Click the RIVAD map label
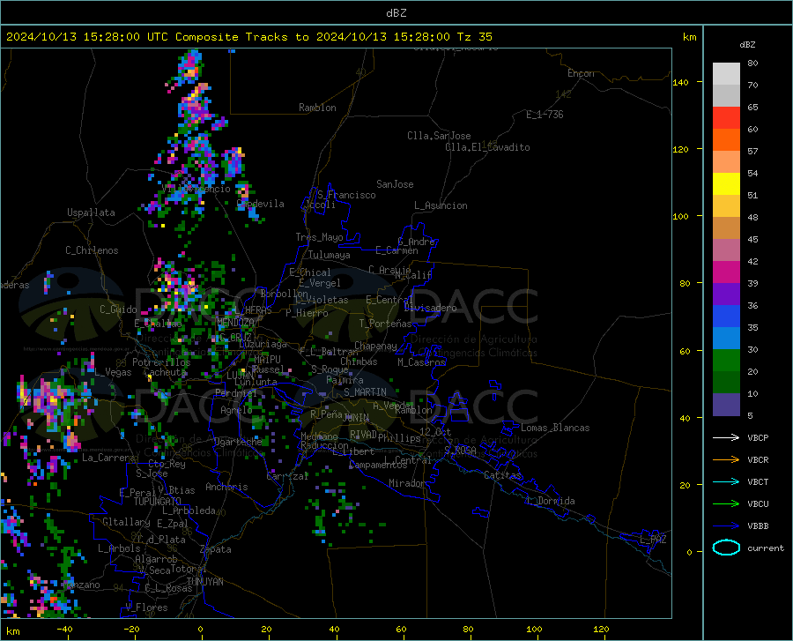Image resolution: width=793 pixels, height=641 pixels. (363, 435)
